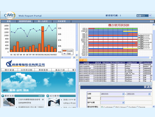The height and width of the screenshot is (117, 155).
Task: Open the 個人化設定 menu
Action: [43, 21]
